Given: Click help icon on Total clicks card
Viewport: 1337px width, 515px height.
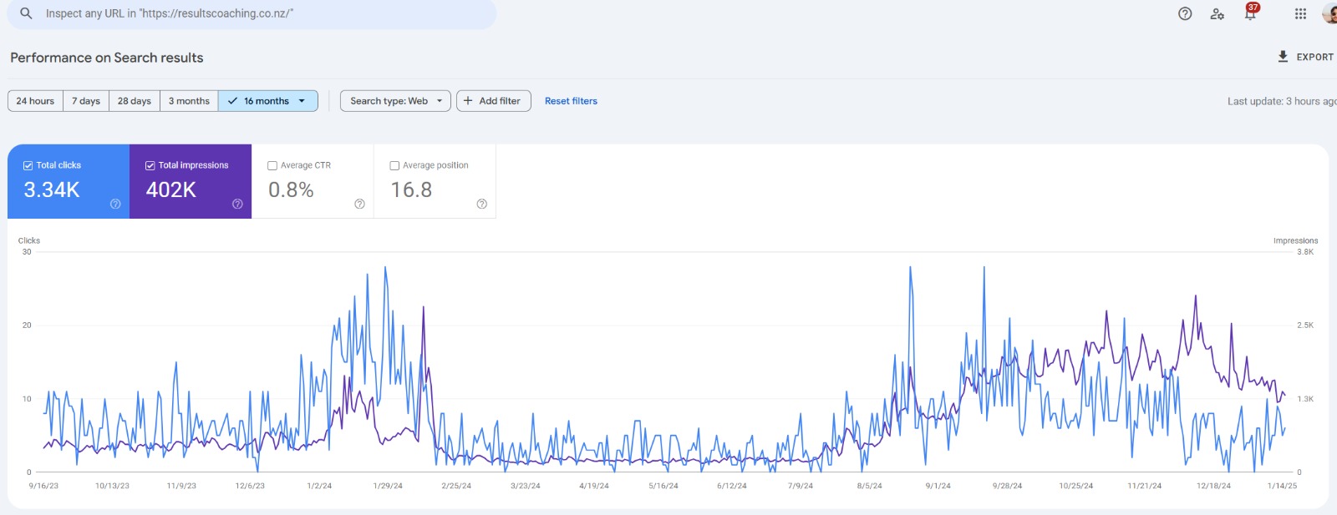Looking at the screenshot, I should pyautogui.click(x=115, y=204).
